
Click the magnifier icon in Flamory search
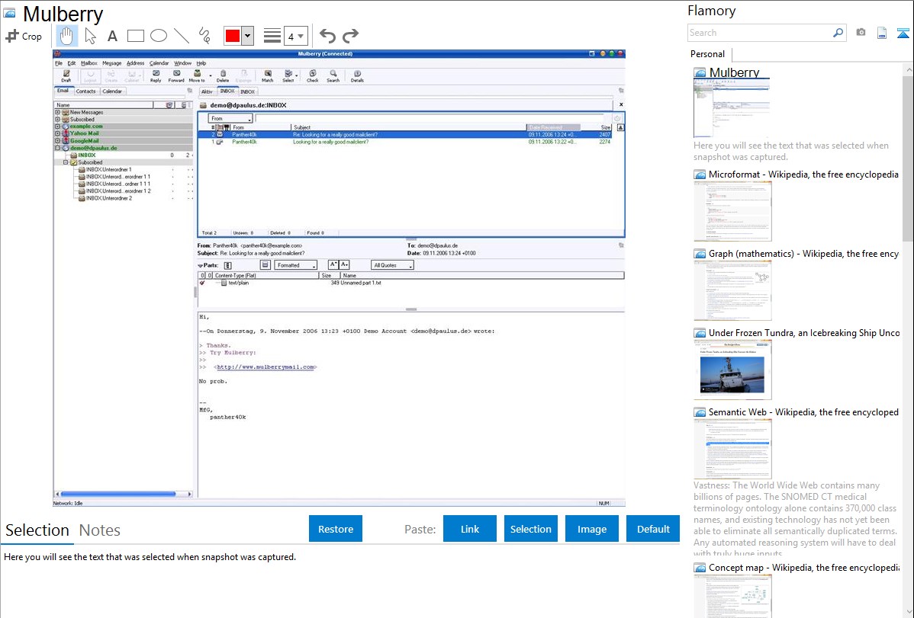(x=838, y=33)
